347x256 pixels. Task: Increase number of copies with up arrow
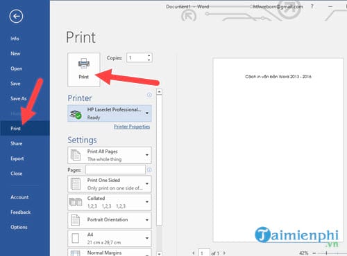pyautogui.click(x=149, y=55)
